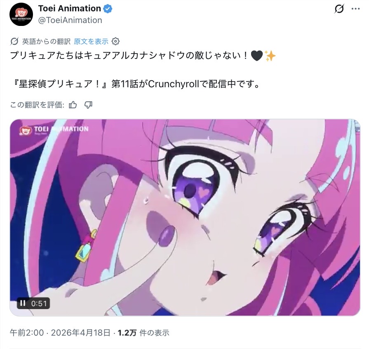
Task: Open the three-dot more options menu
Action: (355, 9)
